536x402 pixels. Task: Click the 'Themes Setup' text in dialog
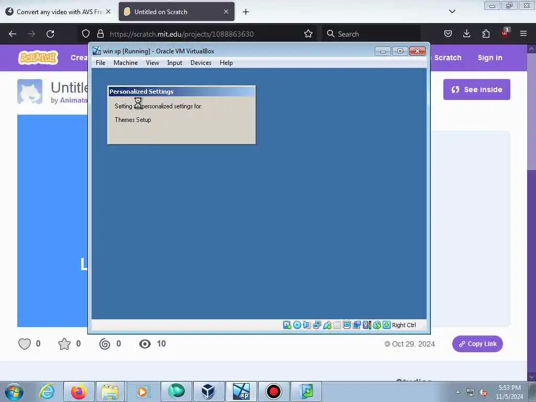pyautogui.click(x=132, y=120)
